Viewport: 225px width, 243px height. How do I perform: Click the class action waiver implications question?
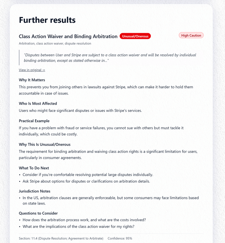(x=78, y=226)
